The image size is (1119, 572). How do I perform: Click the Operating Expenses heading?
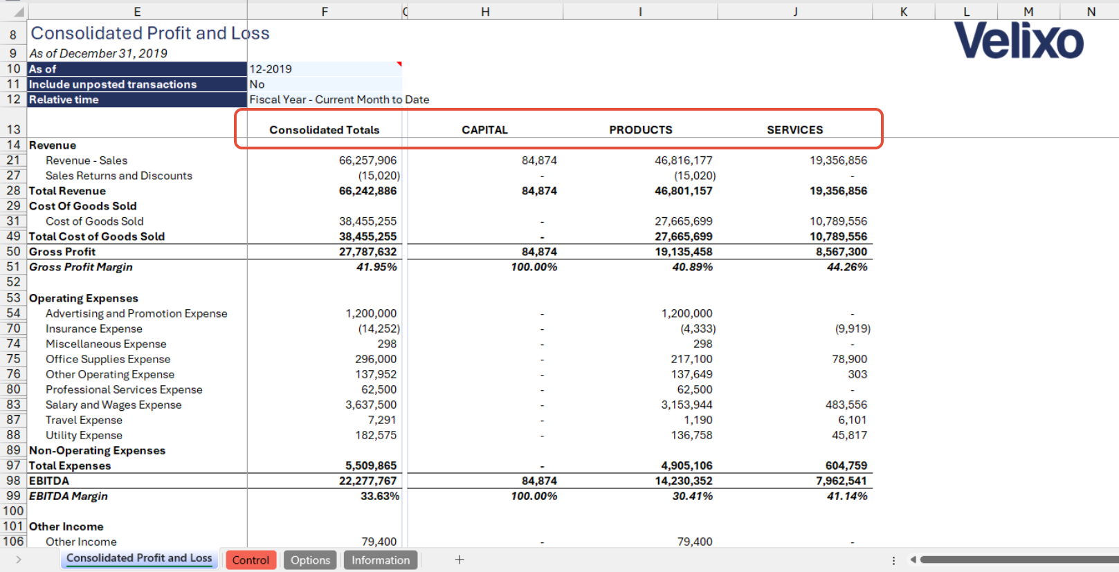click(84, 298)
